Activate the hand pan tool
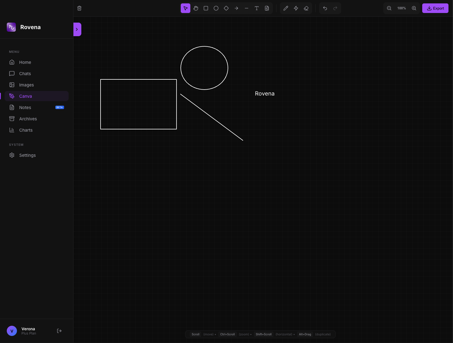453x343 pixels. click(196, 8)
